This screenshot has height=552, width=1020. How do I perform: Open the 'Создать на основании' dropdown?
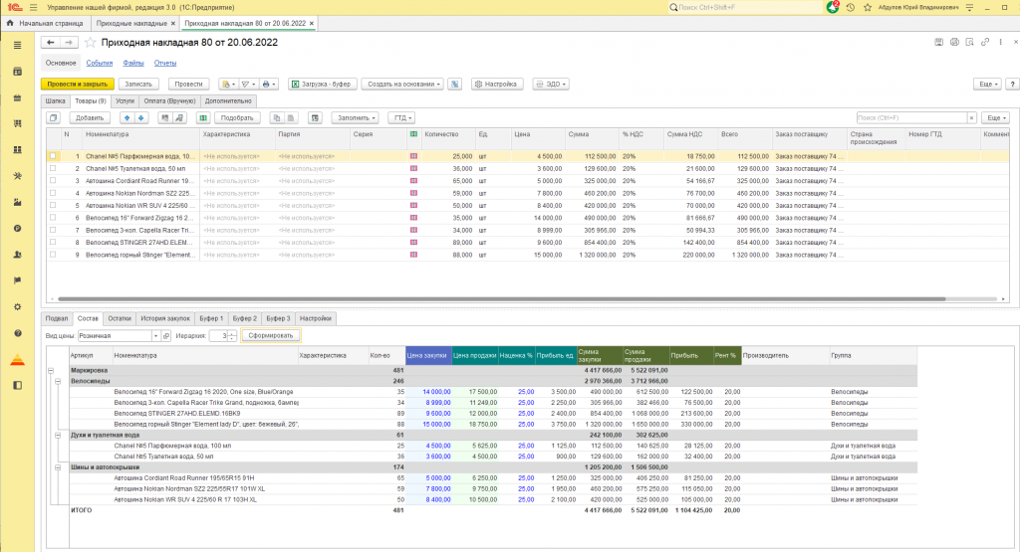pyautogui.click(x=402, y=85)
